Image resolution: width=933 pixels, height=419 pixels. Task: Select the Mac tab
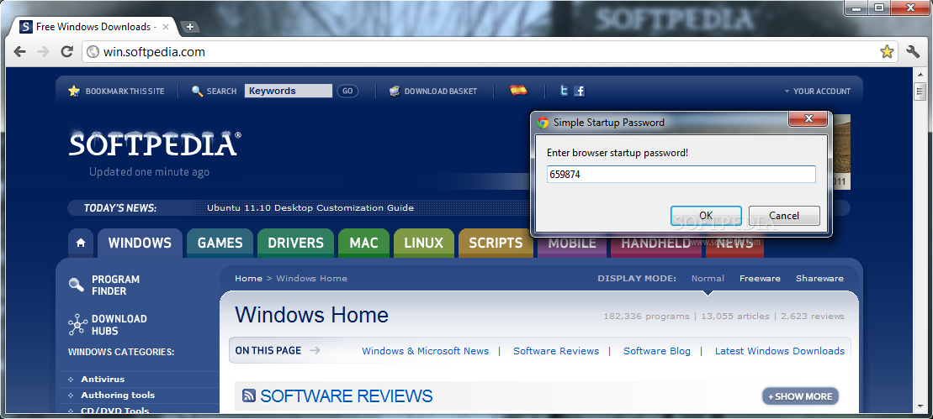coord(363,243)
